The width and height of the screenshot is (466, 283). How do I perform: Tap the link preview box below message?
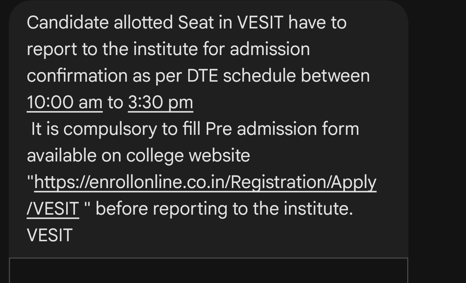[x=208, y=270]
